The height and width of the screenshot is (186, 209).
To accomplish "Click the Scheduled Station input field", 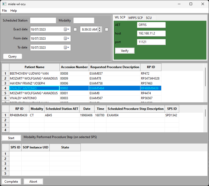I will pyautogui.click(x=43, y=20).
